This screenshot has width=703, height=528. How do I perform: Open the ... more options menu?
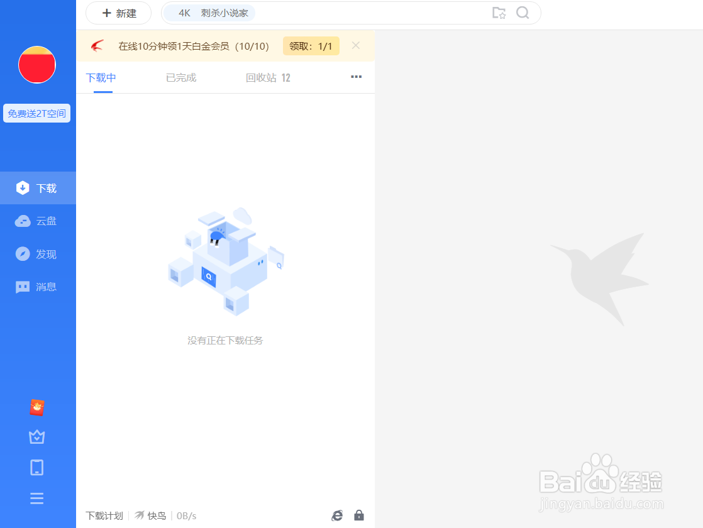coord(357,77)
